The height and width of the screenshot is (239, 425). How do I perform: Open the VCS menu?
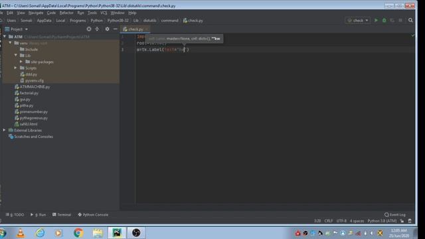[x=104, y=13]
